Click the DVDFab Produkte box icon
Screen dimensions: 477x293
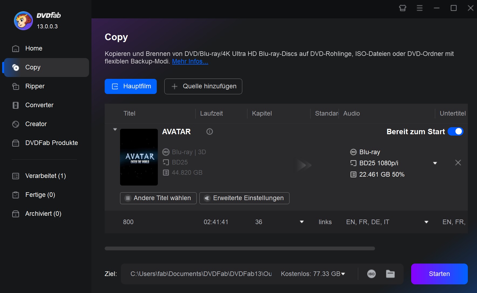click(16, 143)
